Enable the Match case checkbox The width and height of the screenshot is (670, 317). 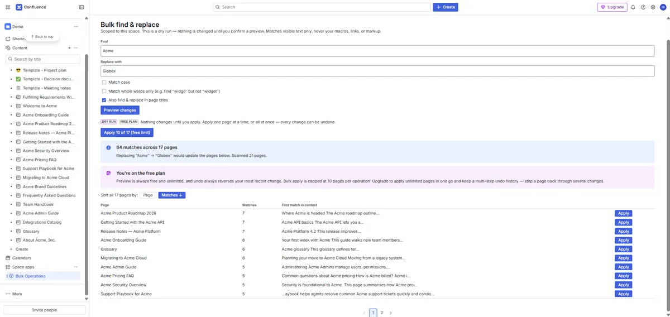point(104,82)
